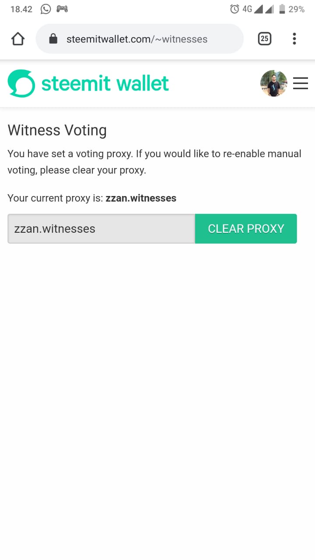This screenshot has height=560, width=315.
Task: Open the hamburger navigation menu
Action: click(x=301, y=83)
